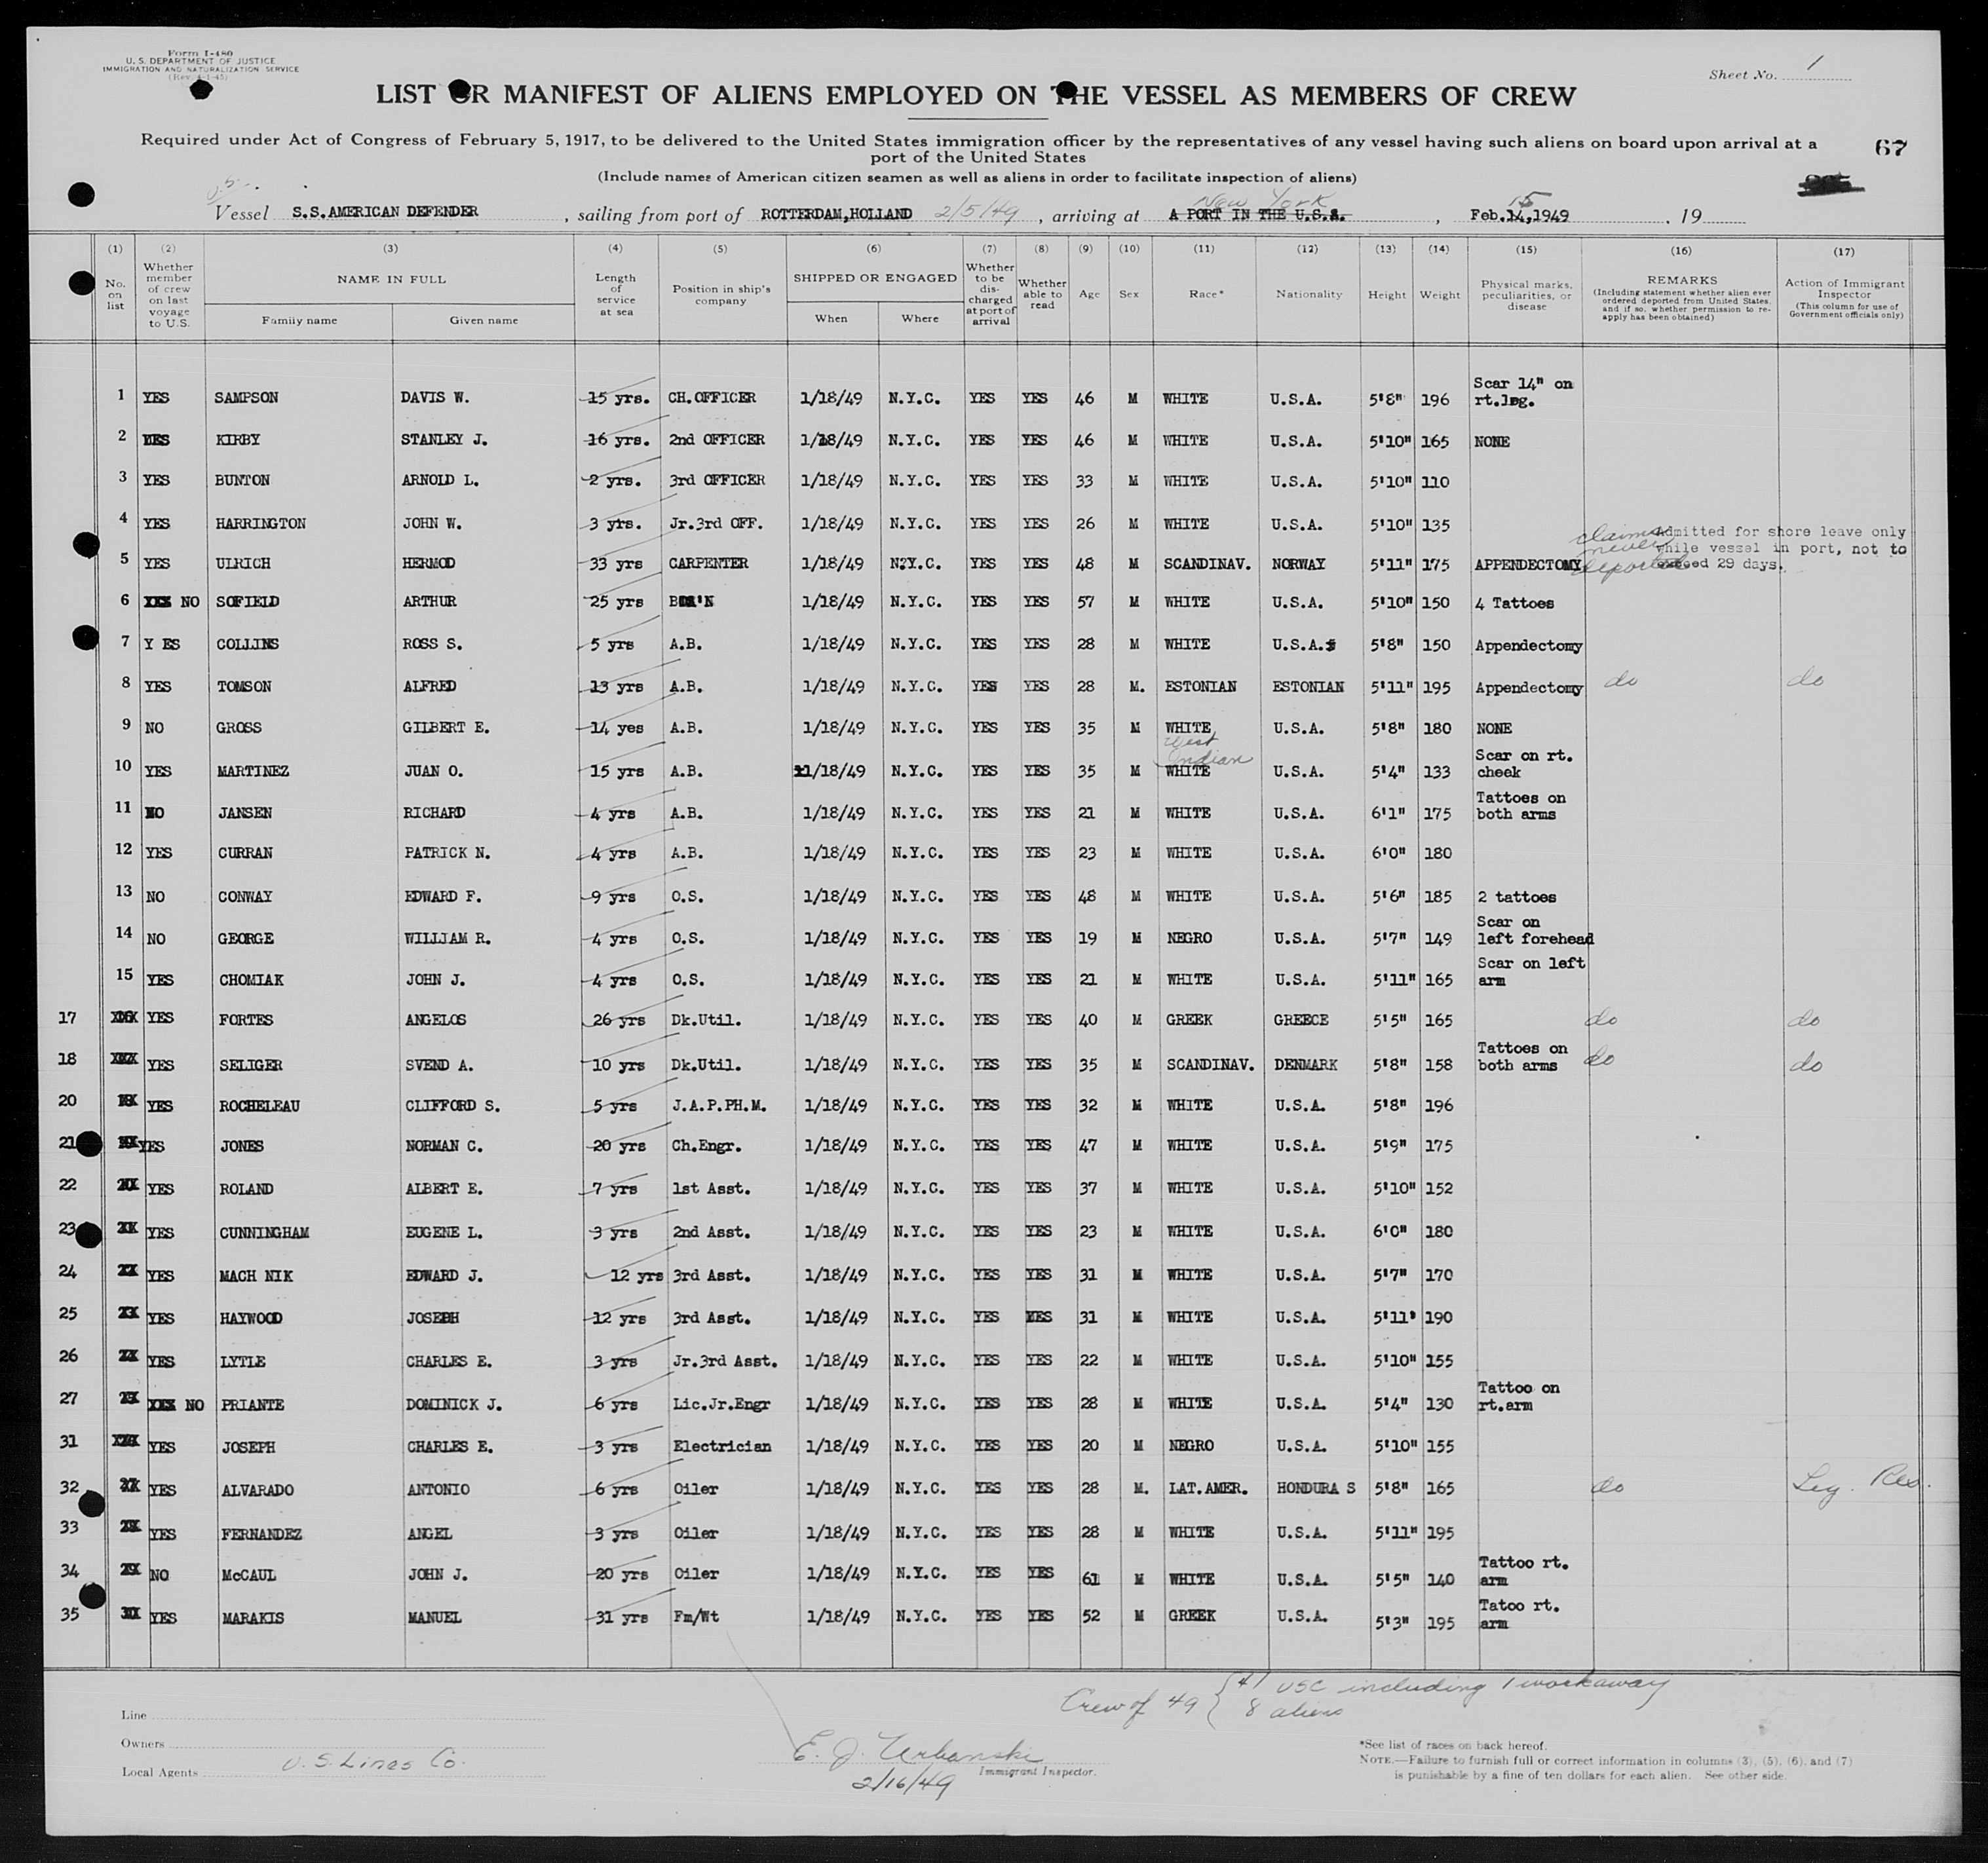Image resolution: width=1988 pixels, height=1863 pixels.
Task: Select the 'Scar 14" on rt. leg' entry
Action: [x=1523, y=392]
